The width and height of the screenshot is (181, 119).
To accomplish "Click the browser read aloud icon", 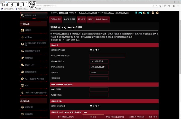I will pyautogui.click(x=153, y=6).
